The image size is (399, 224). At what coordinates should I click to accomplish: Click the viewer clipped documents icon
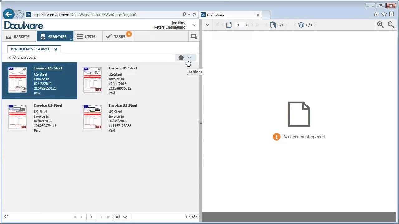pyautogui.click(x=273, y=25)
